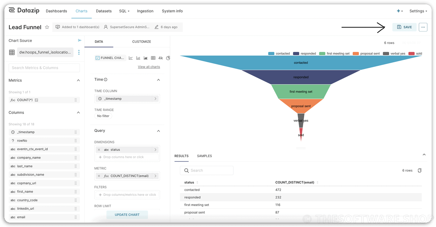Image resolution: width=436 pixels, height=227 pixels.
Task: Open the SQL dropdown menu
Action: click(x=124, y=11)
